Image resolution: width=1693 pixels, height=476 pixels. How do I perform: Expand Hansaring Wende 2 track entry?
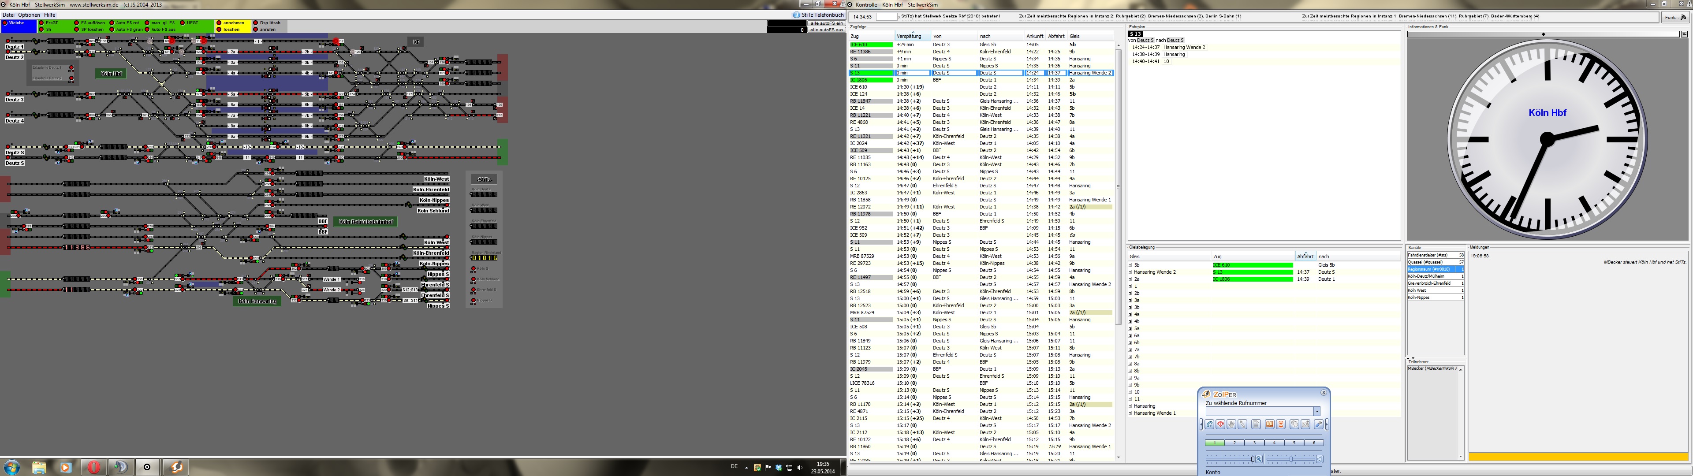[1130, 272]
